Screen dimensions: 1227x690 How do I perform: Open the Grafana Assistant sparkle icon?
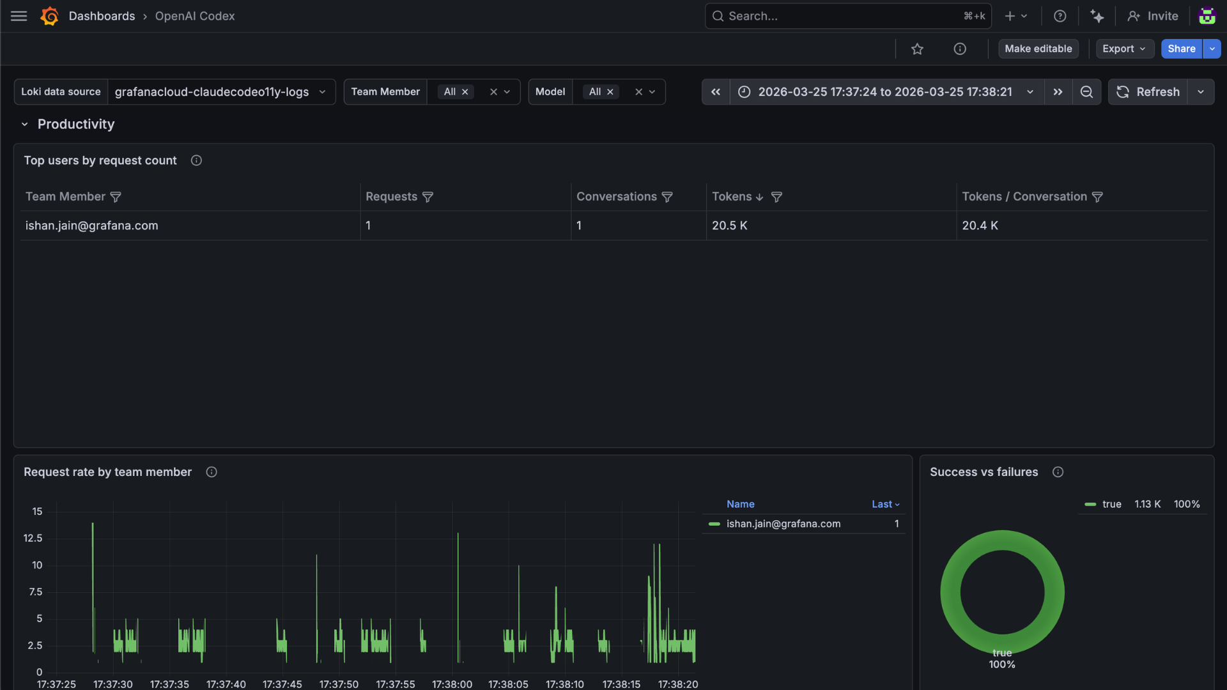1097,16
